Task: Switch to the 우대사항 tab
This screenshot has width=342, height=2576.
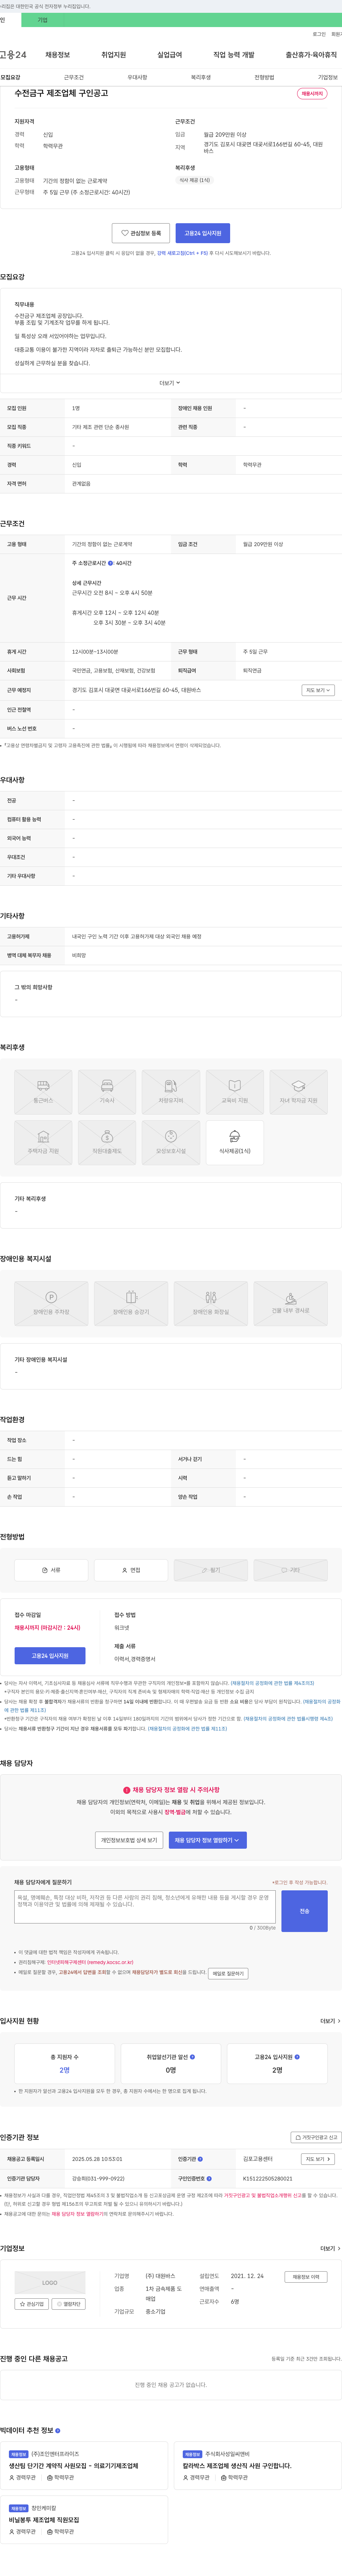Action: pos(137,77)
